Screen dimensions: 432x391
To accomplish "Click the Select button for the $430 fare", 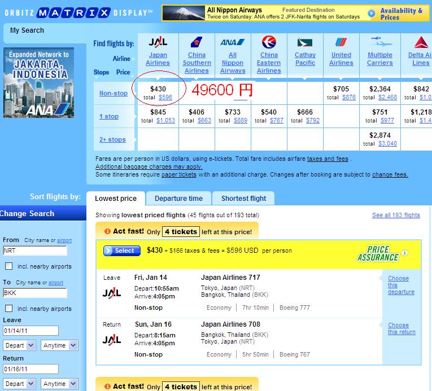I will tap(122, 251).
